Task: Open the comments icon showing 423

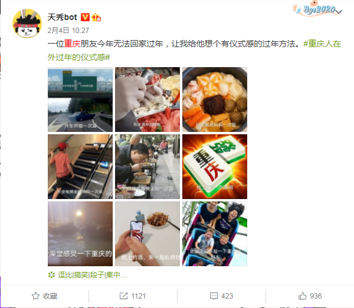Action: tap(221, 296)
